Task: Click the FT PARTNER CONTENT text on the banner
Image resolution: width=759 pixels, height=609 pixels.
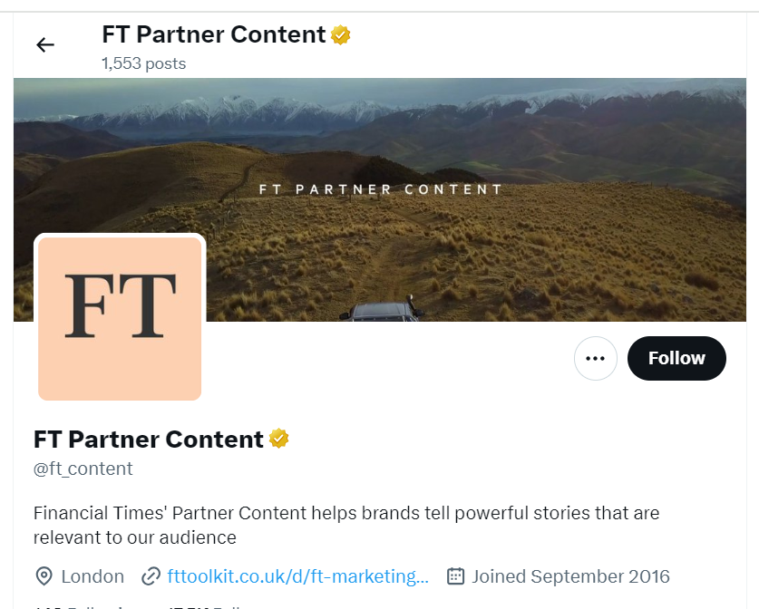Action: 380,189
